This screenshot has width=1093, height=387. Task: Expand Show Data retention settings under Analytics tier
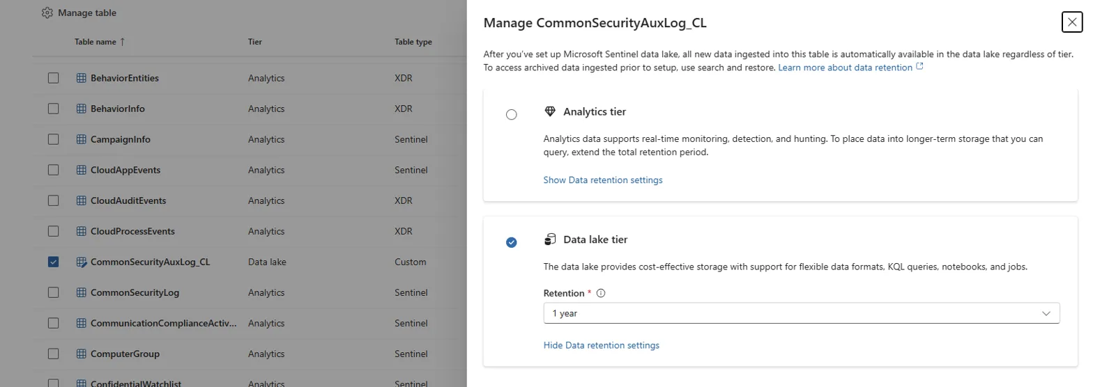click(603, 180)
